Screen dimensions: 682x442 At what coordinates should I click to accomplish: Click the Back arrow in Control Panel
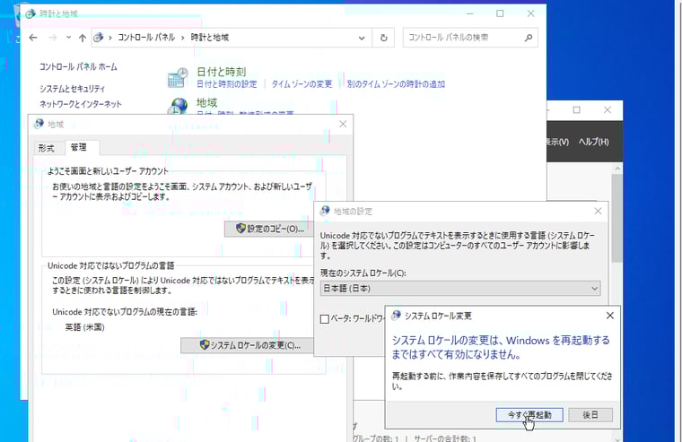pyautogui.click(x=33, y=38)
